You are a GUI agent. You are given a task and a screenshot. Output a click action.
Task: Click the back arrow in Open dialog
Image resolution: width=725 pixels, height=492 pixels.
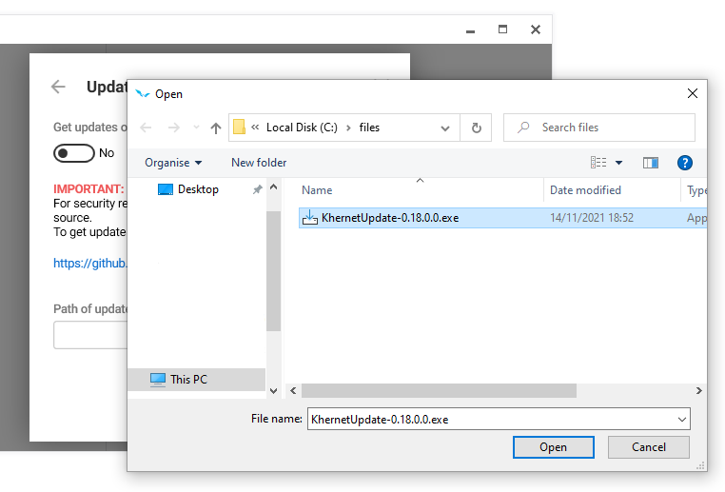(x=146, y=128)
